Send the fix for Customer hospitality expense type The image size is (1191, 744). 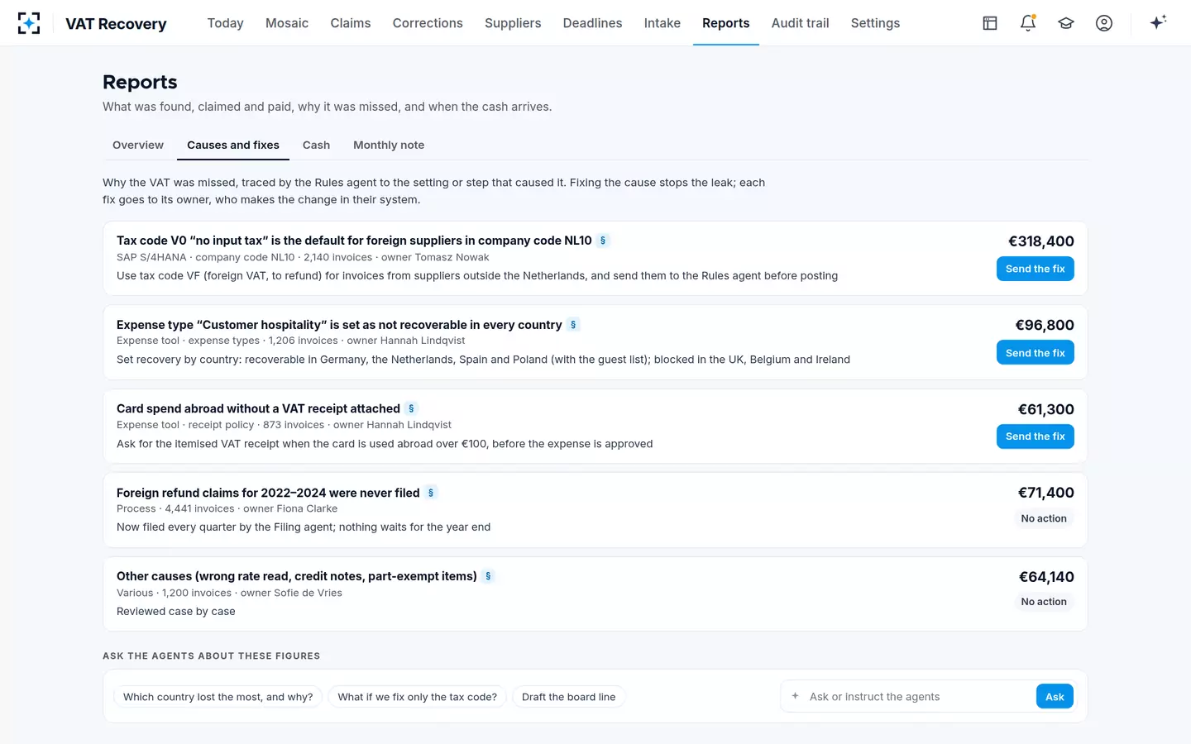1036,353
